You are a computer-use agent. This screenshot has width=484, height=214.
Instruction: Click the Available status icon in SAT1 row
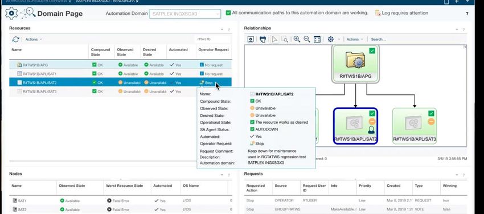tap(120, 74)
